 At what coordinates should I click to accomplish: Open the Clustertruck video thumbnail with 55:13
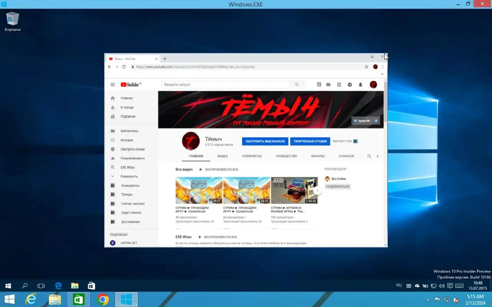(x=246, y=190)
